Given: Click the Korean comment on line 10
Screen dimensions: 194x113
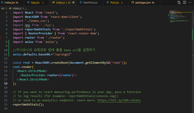Looking at the screenshot, I should click(54, 50).
